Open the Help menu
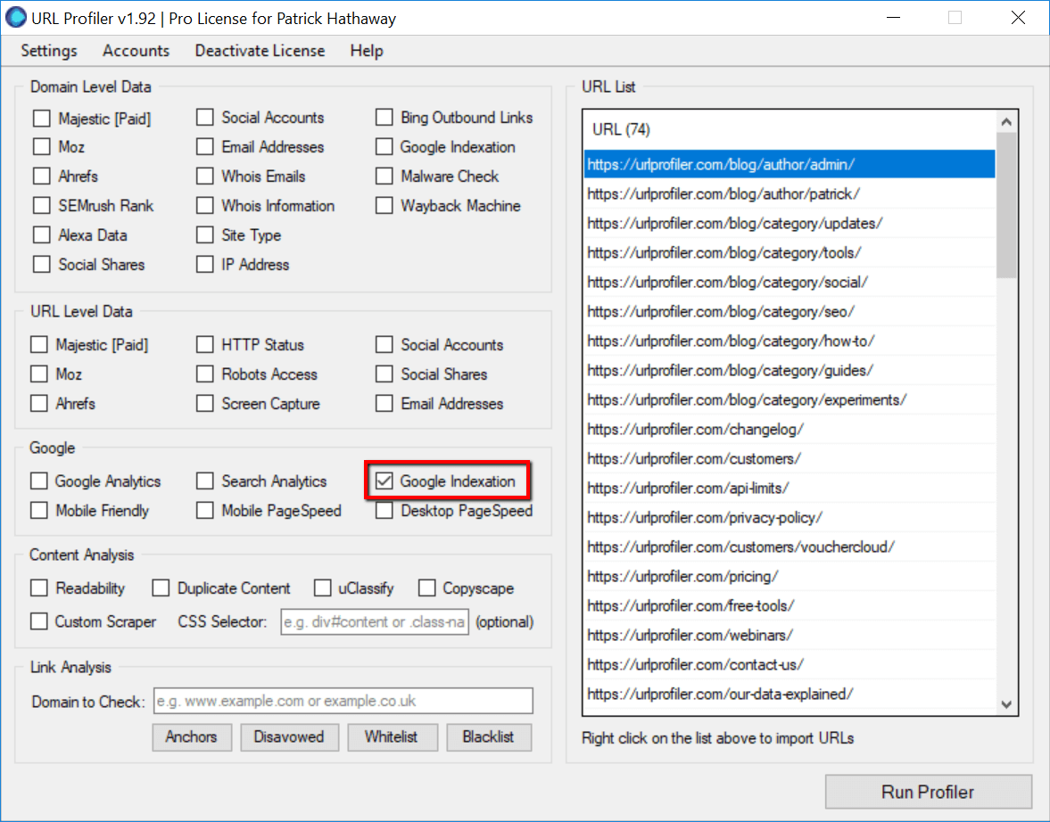 click(x=366, y=51)
